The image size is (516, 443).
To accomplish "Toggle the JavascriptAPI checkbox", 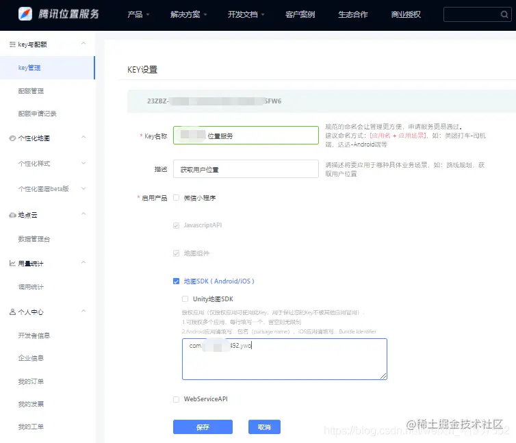I will 176,225.
